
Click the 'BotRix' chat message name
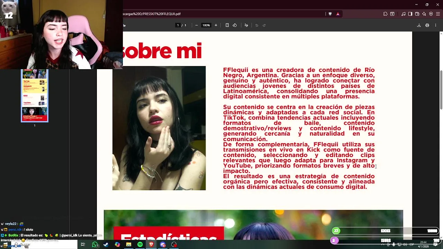(x=13, y=236)
